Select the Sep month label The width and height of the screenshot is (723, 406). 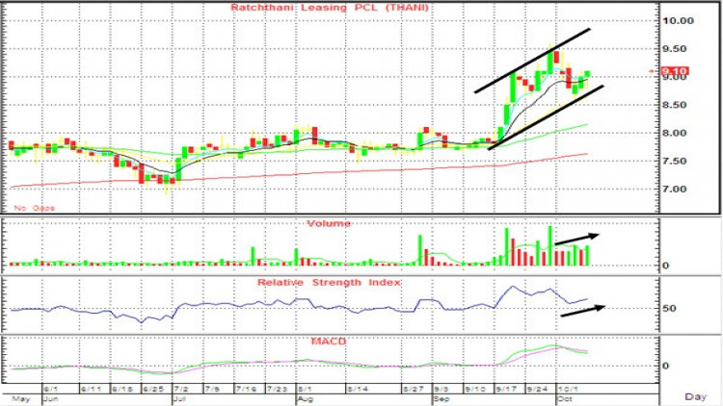(x=442, y=398)
